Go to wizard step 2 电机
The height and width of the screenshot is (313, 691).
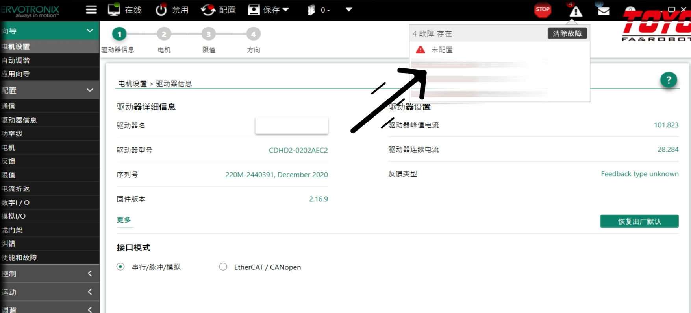[x=164, y=34]
